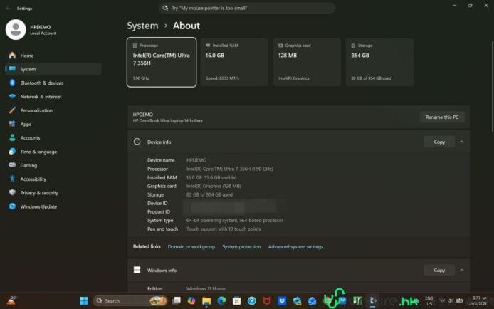Screen dimensions: 494x309
Task: Click the Settings window scrollbar
Action: click(492, 87)
